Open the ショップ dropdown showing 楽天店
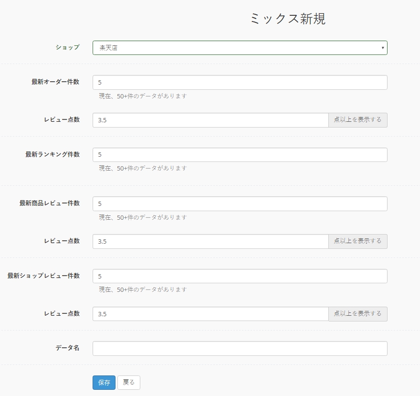This screenshot has height=396, width=420. point(240,48)
